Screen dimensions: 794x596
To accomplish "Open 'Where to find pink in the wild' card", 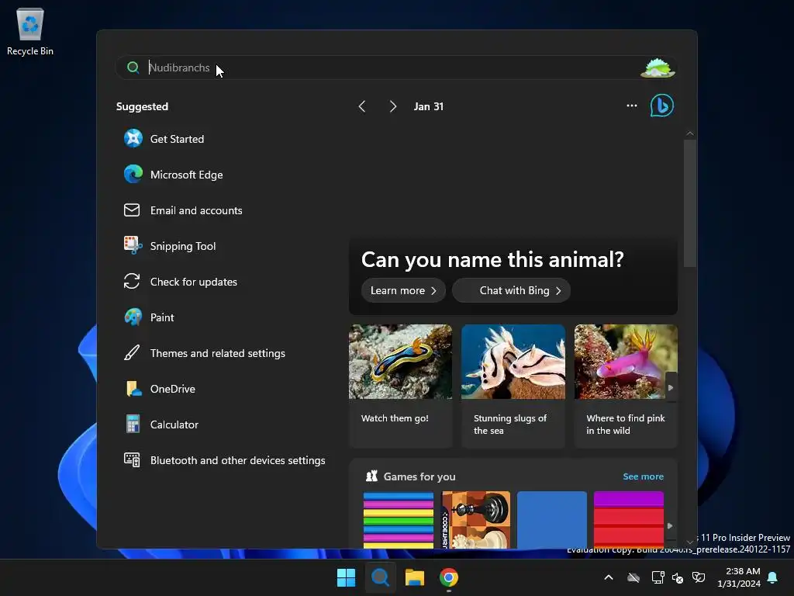I will tap(626, 386).
